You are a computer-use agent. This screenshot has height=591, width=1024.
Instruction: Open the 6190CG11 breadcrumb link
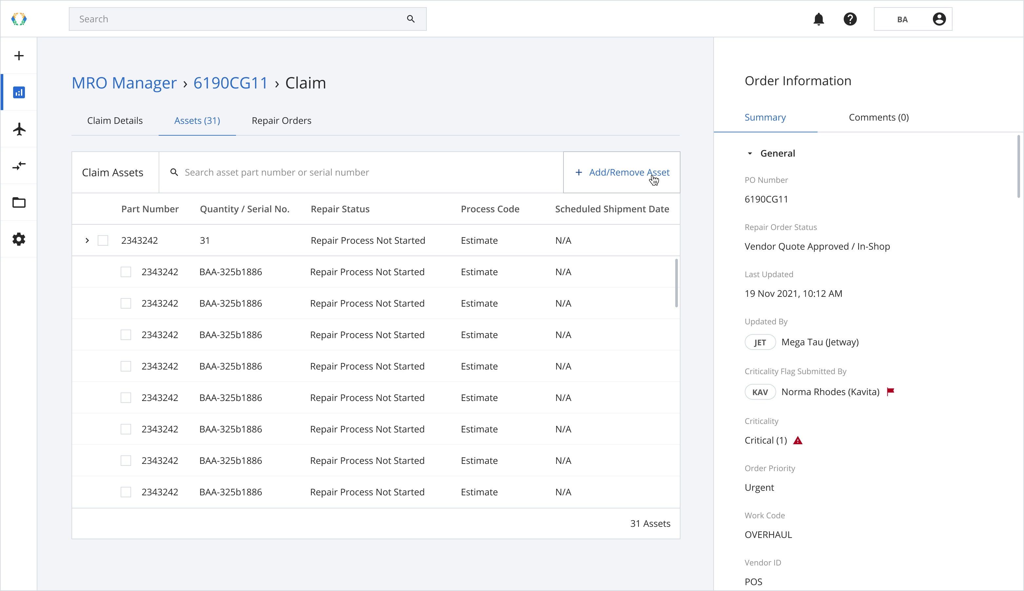(230, 83)
